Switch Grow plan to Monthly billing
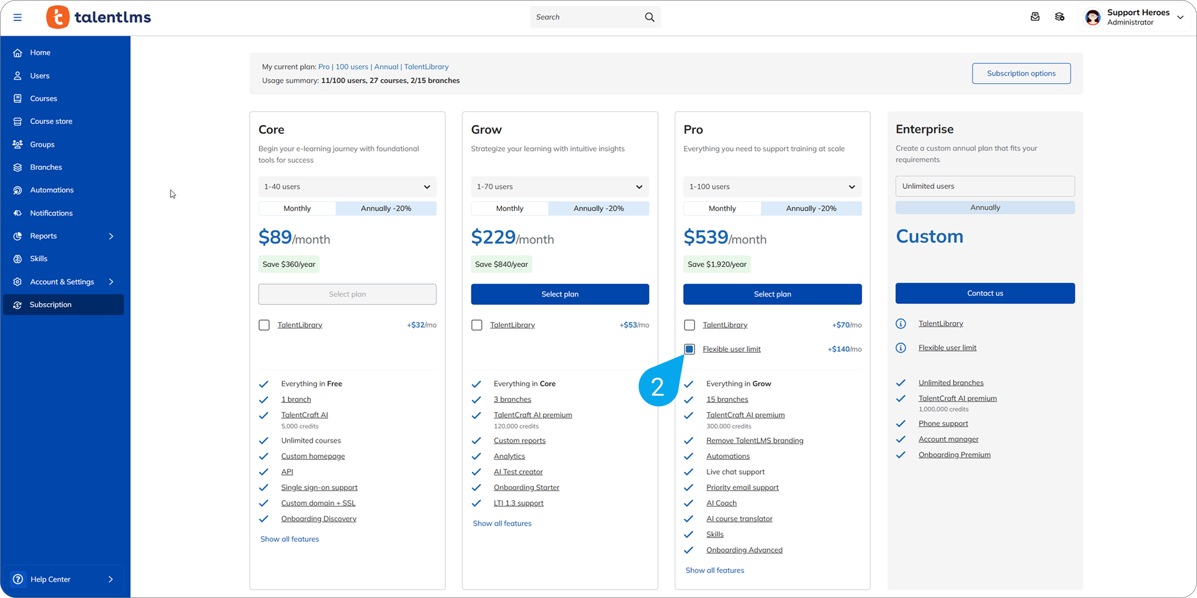 509,209
